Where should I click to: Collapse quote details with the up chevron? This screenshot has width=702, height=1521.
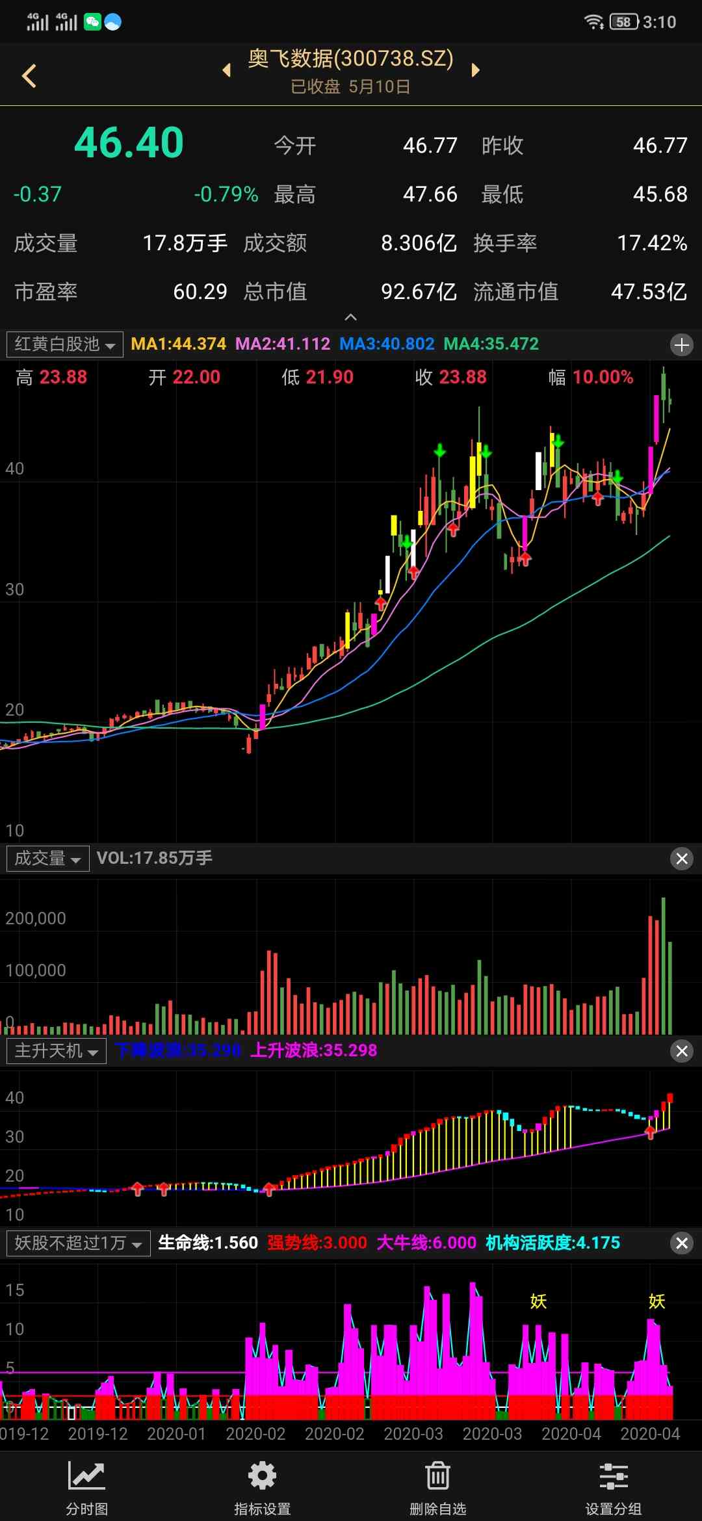pos(350,317)
